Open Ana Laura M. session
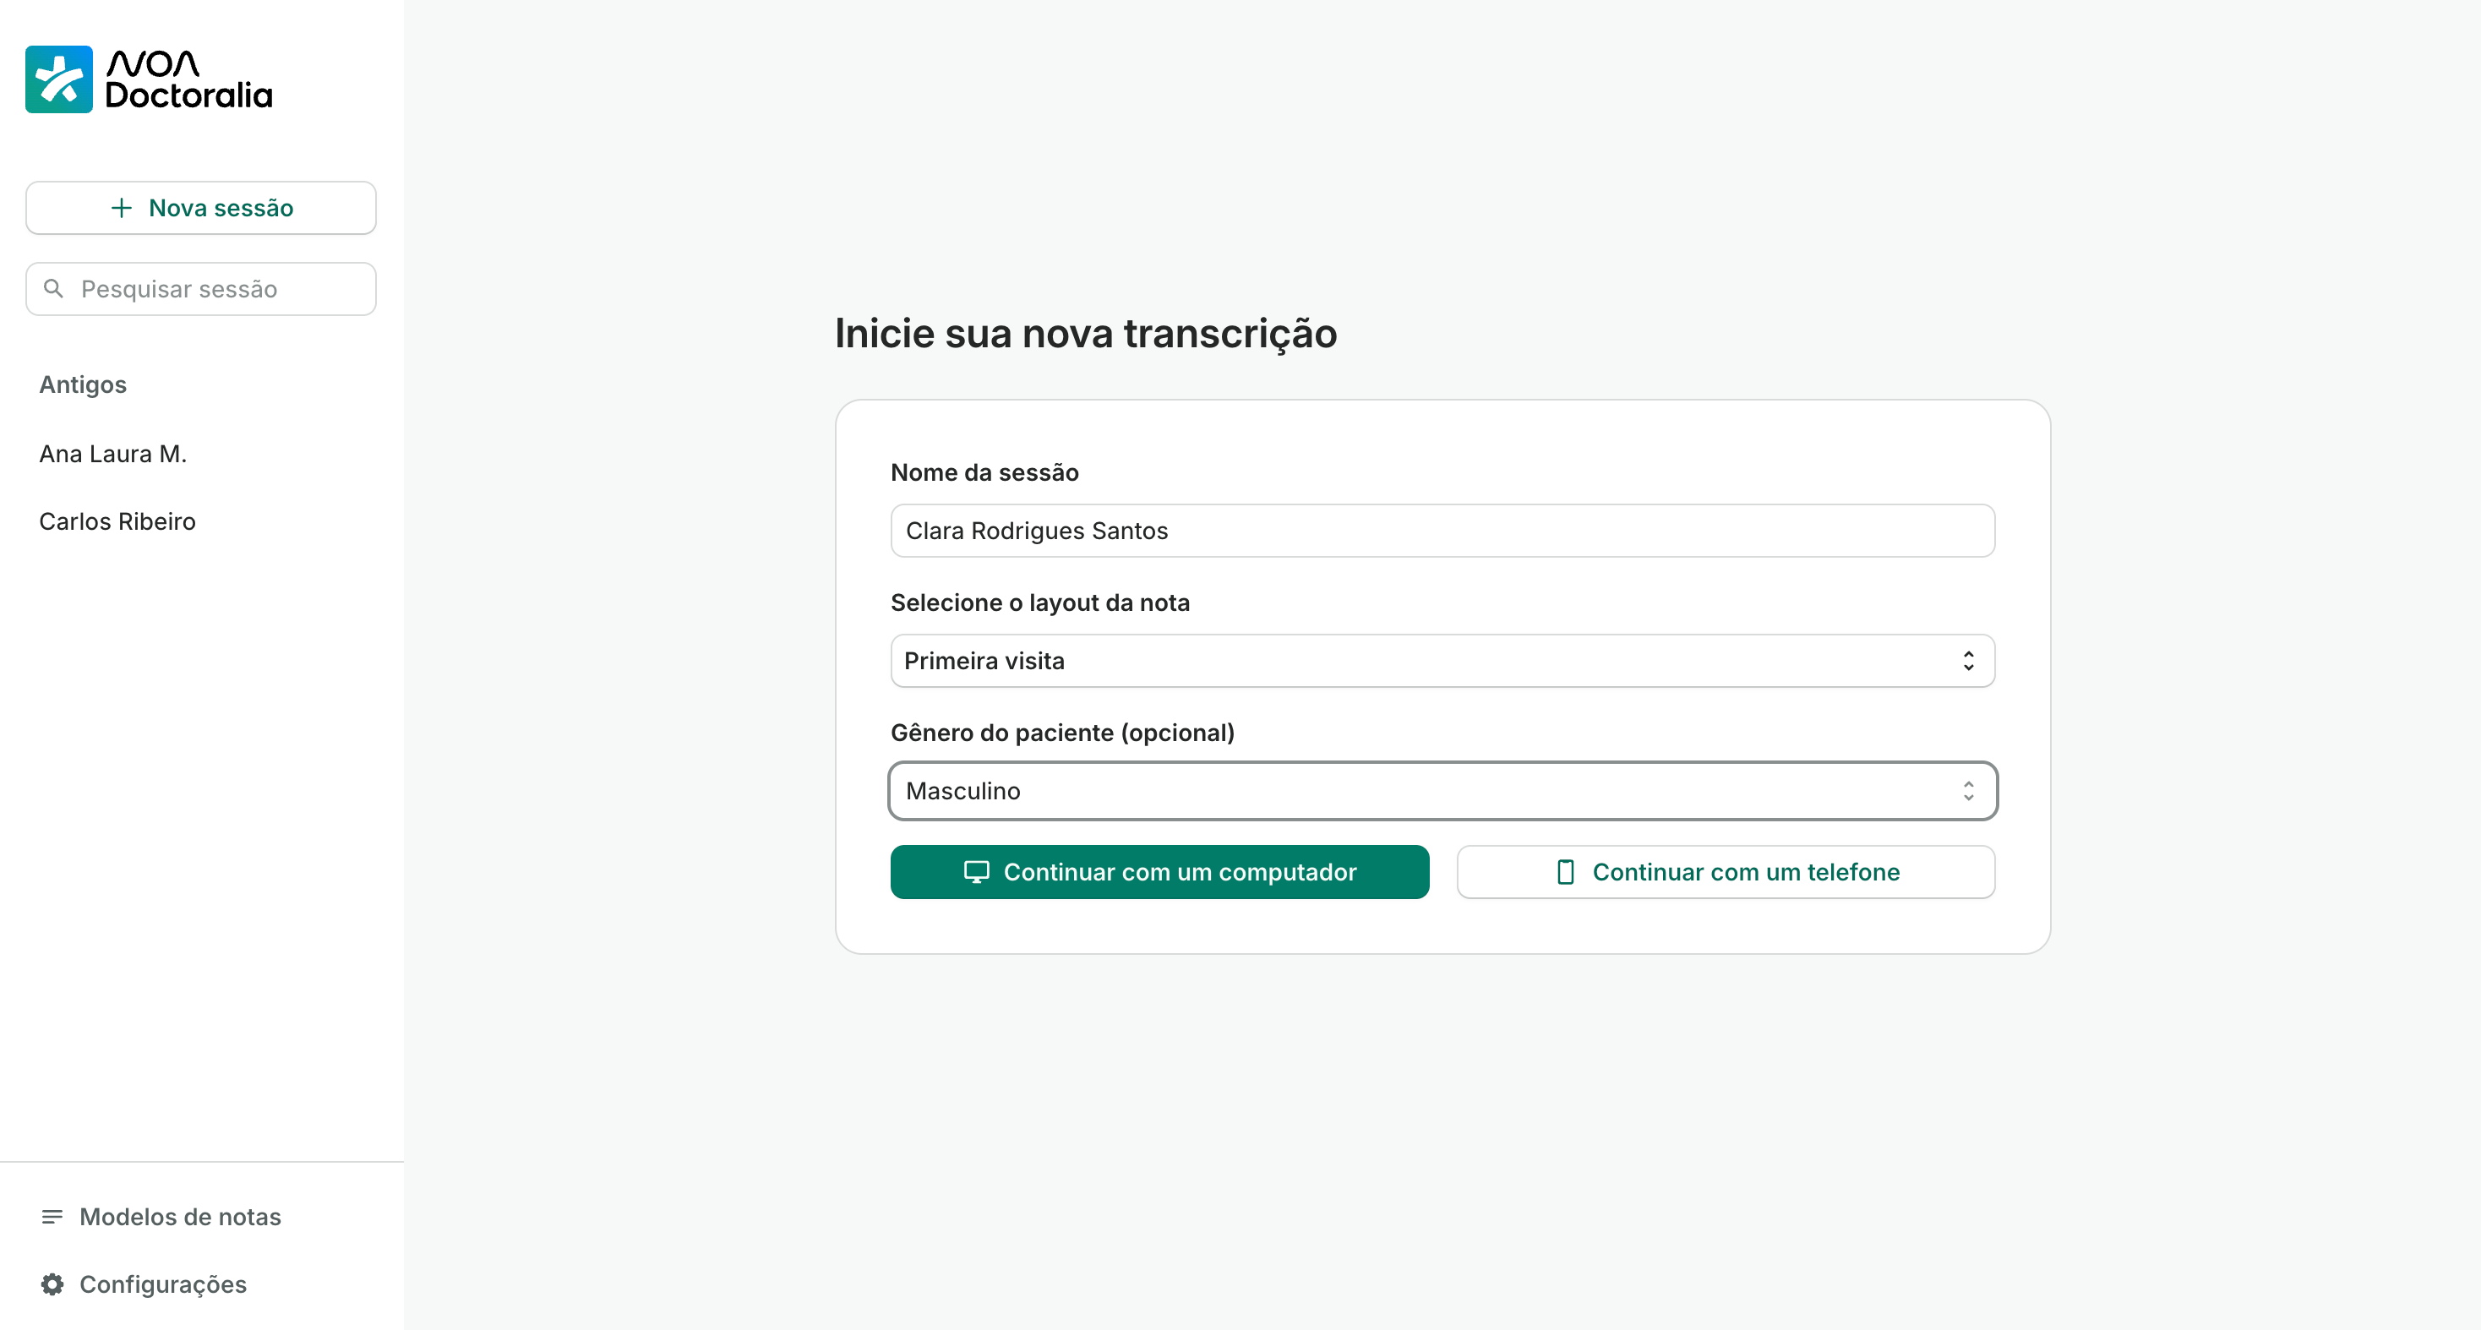The width and height of the screenshot is (2481, 1330). (112, 454)
